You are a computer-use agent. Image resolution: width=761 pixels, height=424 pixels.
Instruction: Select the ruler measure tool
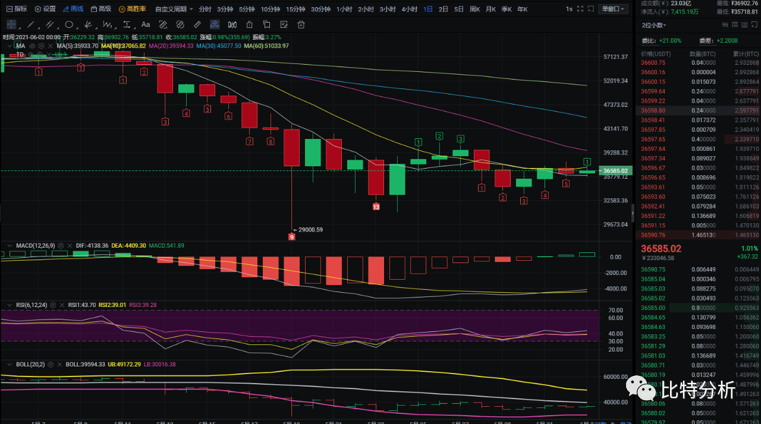(197, 24)
